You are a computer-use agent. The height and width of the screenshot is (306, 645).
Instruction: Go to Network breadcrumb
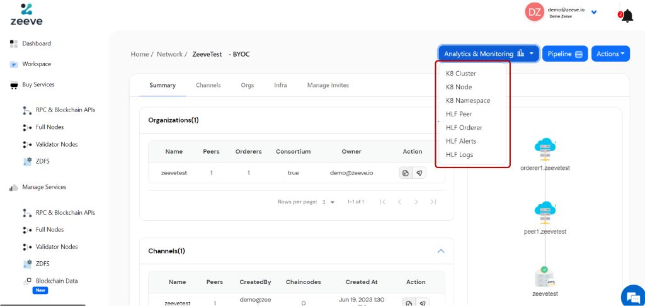tap(169, 54)
